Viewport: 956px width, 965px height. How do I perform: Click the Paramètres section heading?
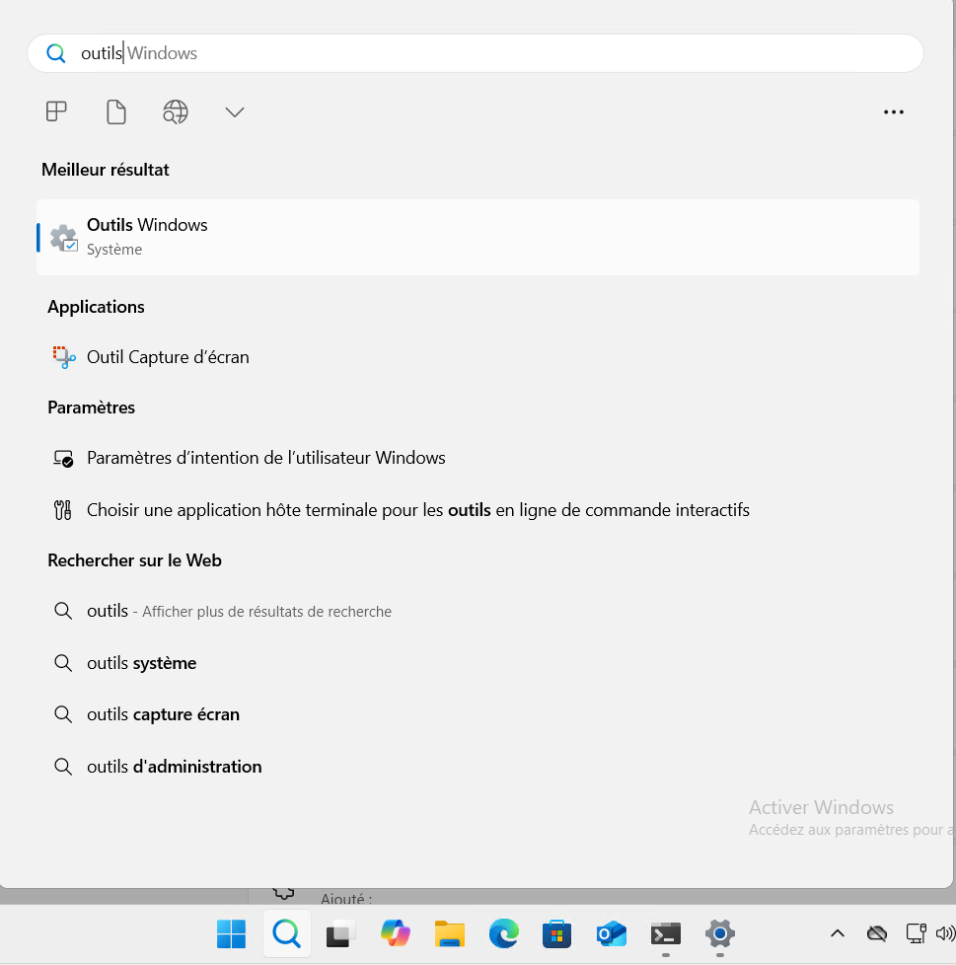[x=91, y=408]
